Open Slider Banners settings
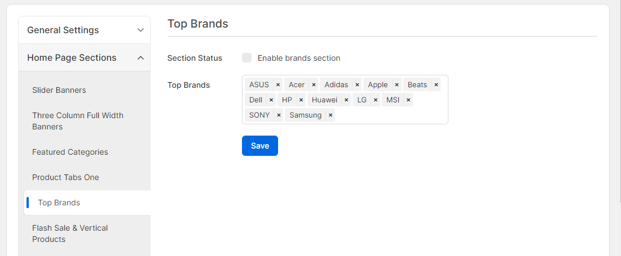 [x=59, y=90]
